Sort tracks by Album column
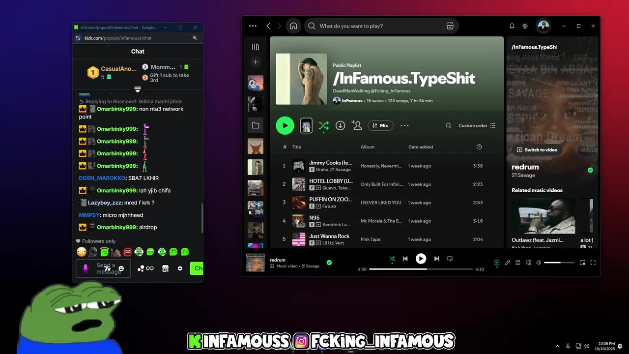 coord(368,147)
